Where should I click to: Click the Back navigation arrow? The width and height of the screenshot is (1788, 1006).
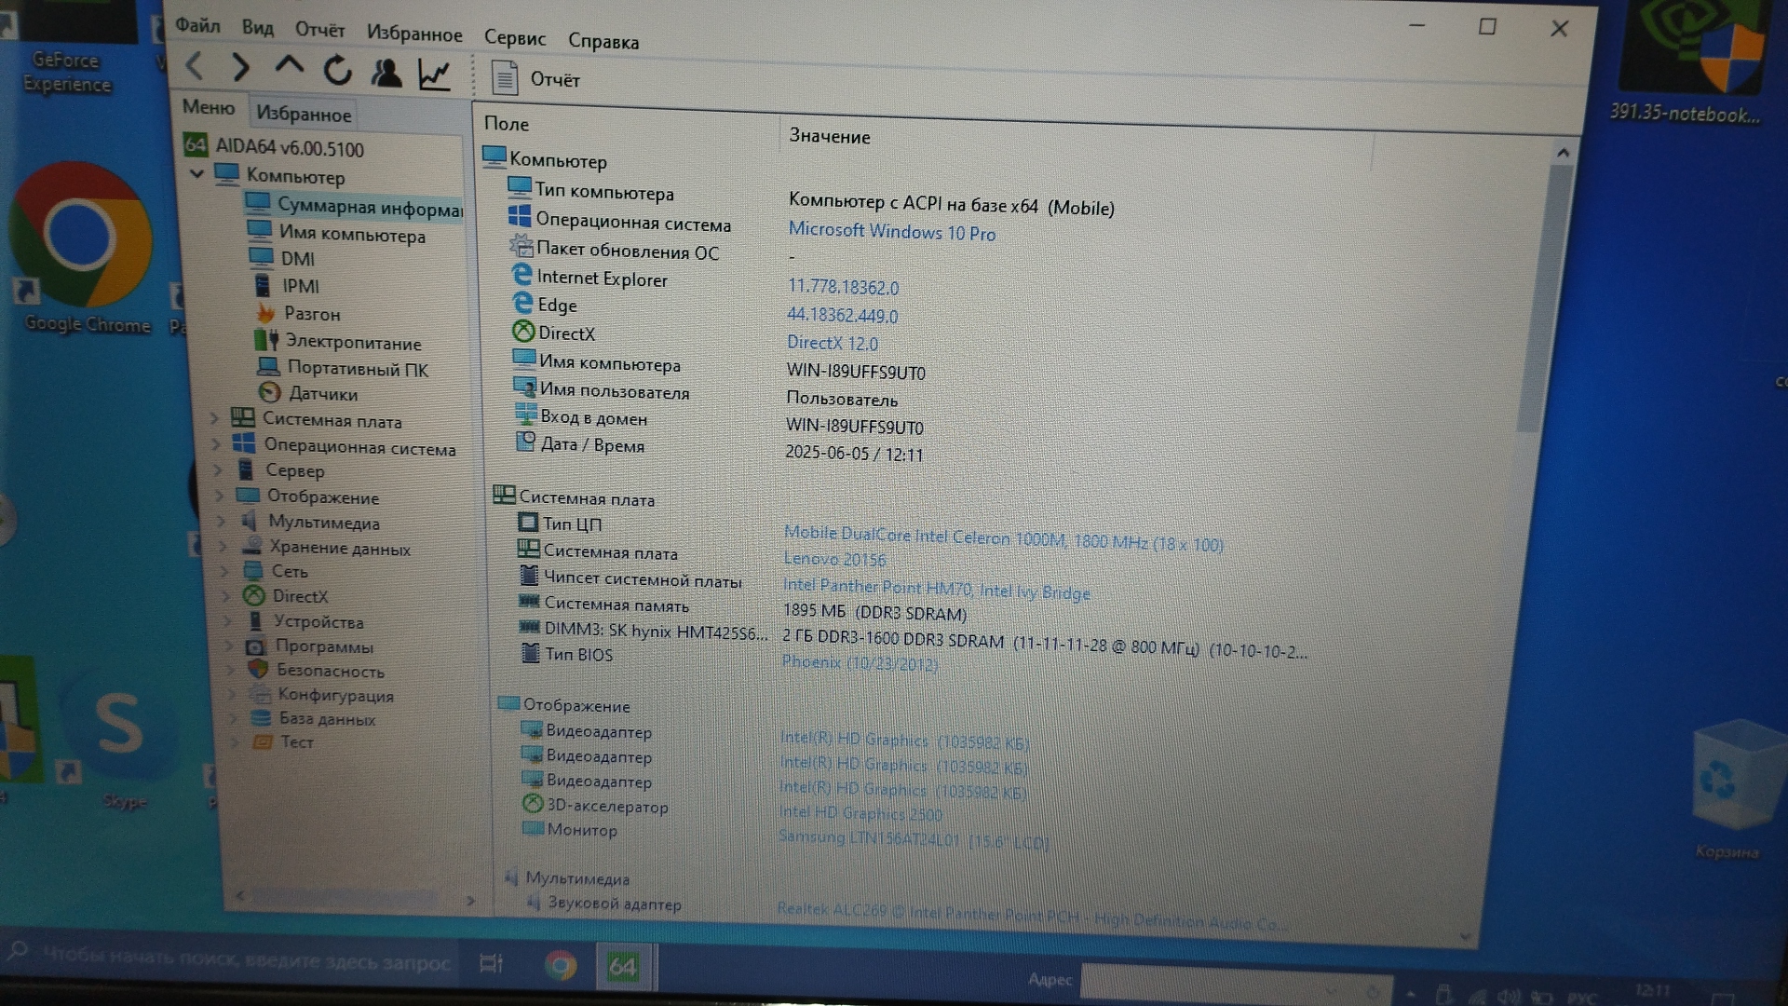195,66
